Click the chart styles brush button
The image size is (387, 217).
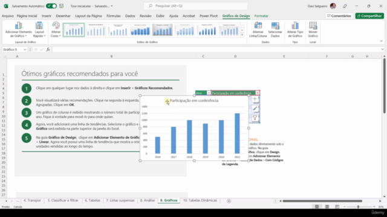pos(255,108)
